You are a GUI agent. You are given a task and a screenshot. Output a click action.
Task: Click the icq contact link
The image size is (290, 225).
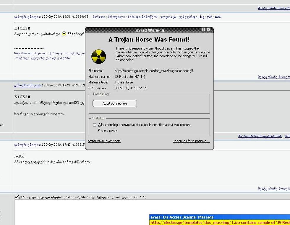(202, 17)
